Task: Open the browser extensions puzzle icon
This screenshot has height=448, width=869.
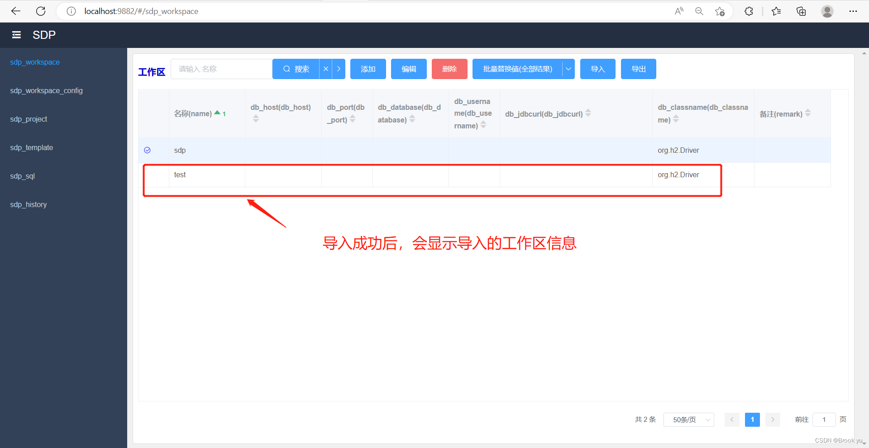Action: 749,11
